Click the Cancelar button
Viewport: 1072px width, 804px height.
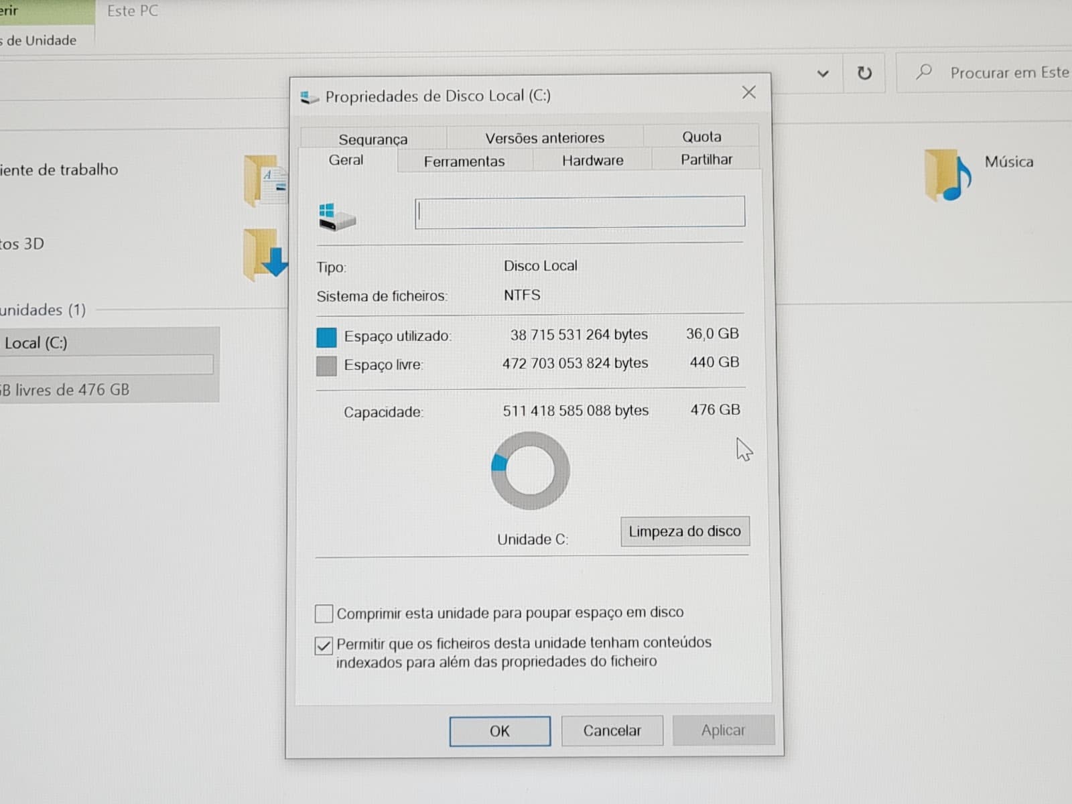(612, 730)
